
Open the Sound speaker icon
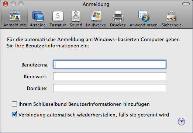pyautogui.click(x=76, y=16)
